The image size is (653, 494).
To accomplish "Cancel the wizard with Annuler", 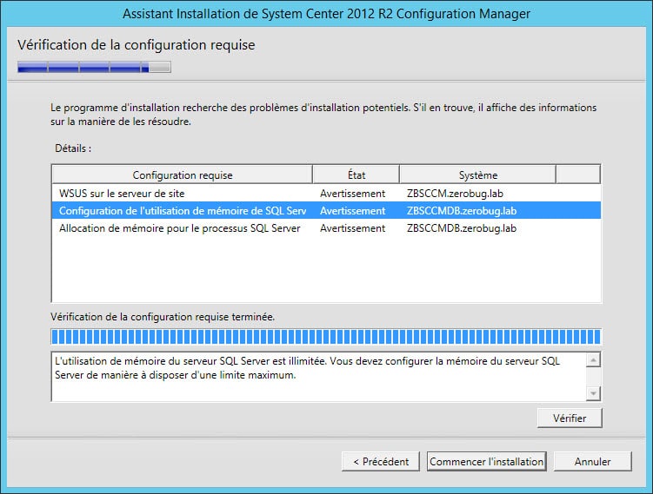I will 592,462.
